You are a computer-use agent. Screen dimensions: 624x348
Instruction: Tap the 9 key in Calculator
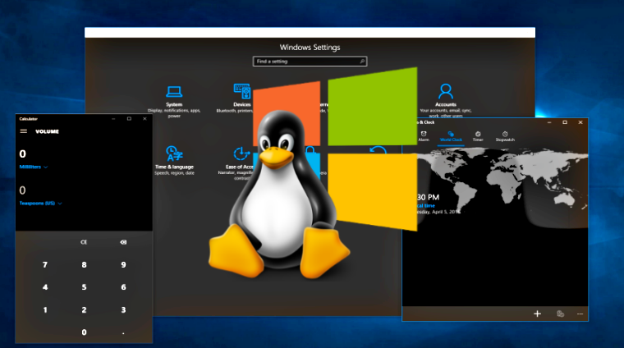pos(123,265)
